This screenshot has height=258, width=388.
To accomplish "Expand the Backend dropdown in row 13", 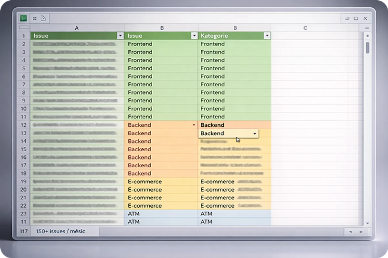I will [x=255, y=134].
